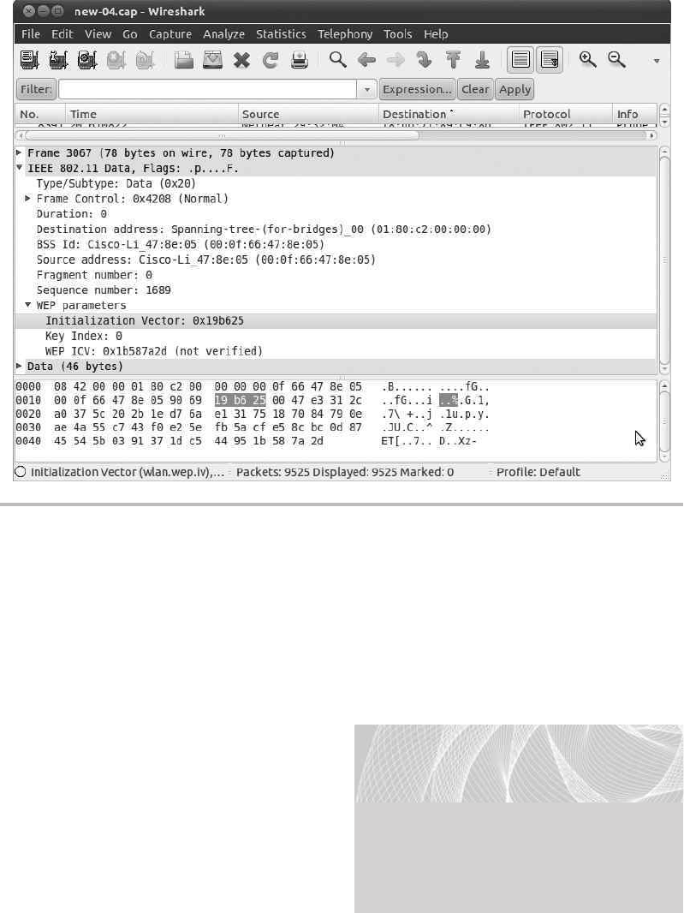Zoom in toolbar magnifier icon
Viewport: 684px width, 913px height.
click(x=588, y=59)
